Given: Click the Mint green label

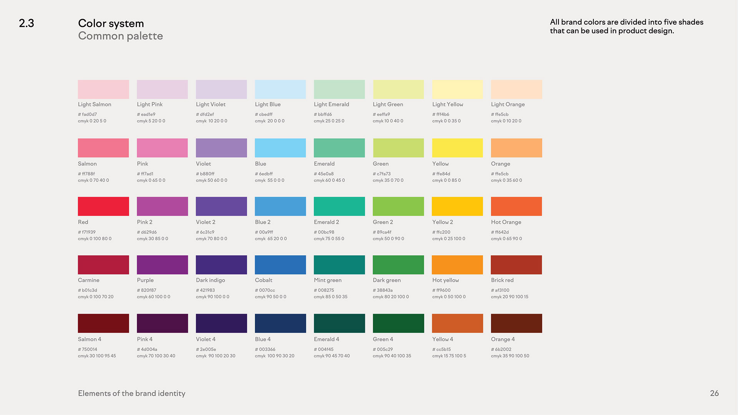Looking at the screenshot, I should tap(327, 280).
